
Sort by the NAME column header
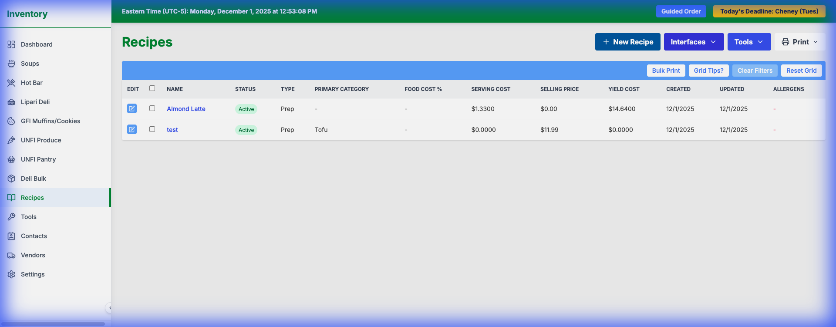coord(175,89)
